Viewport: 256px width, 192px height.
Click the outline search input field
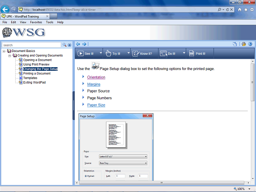click(x=32, y=45)
